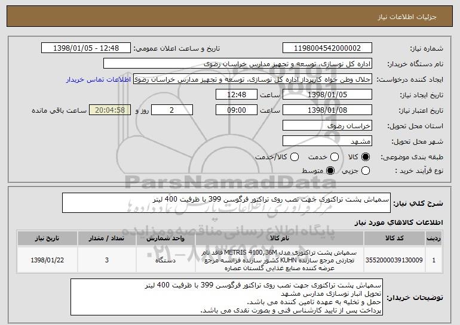The height and width of the screenshot is (325, 460).
Task: Click the validity date field 1398/01/08
Action: pos(327,110)
